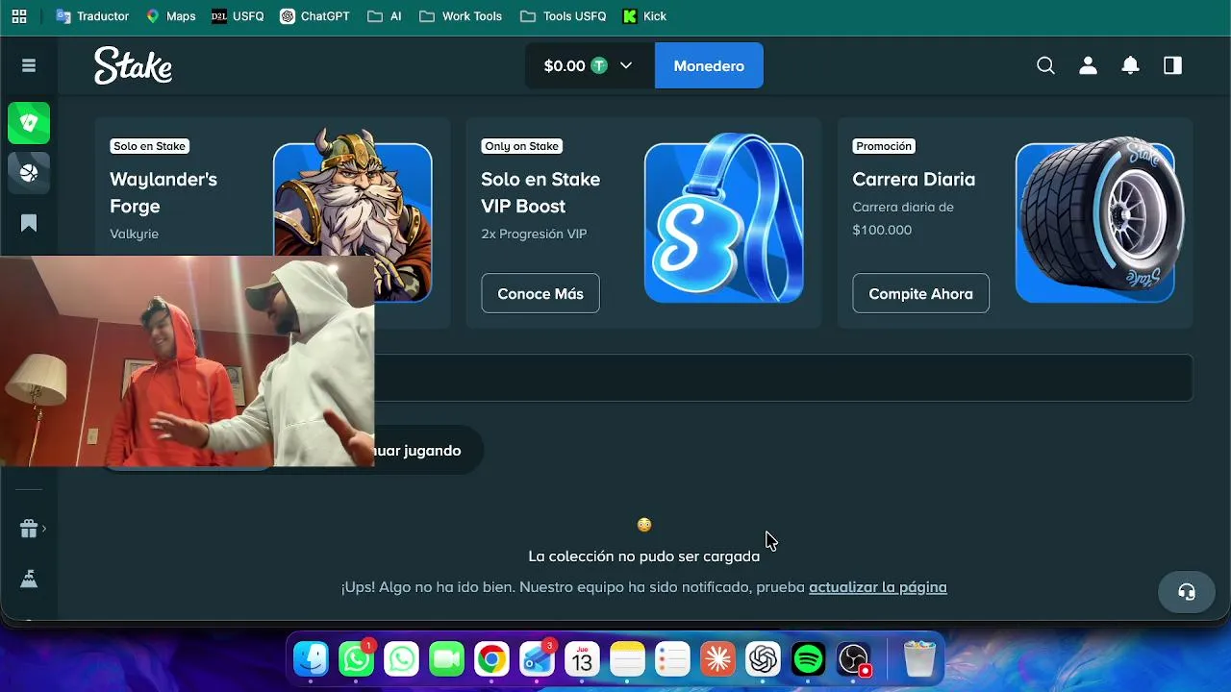Open the Casino section in sidebar
Viewport: 1231px width, 692px height.
[29, 123]
